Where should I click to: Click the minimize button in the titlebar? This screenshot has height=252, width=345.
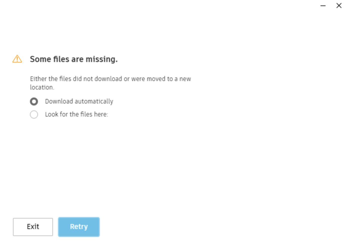pyautogui.click(x=323, y=5)
